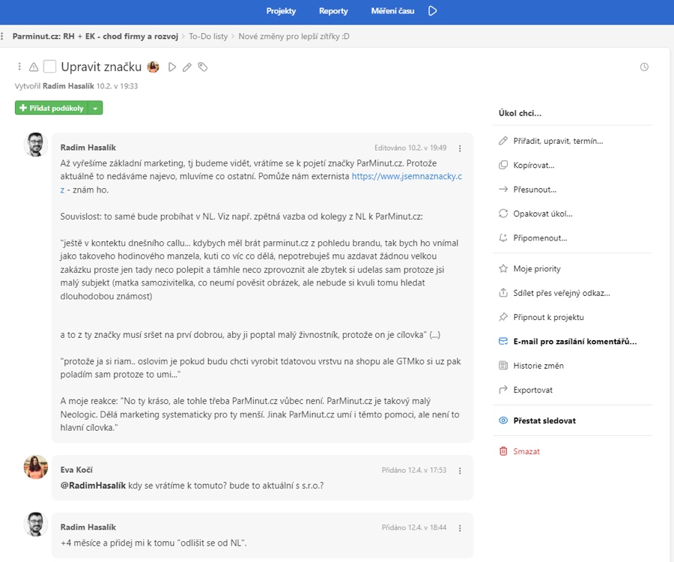
Task: Open the Reporty menu
Action: point(333,11)
